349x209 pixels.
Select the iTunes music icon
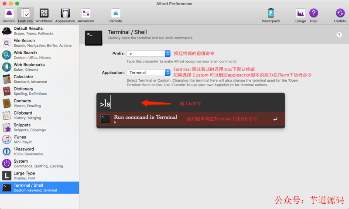7,139
